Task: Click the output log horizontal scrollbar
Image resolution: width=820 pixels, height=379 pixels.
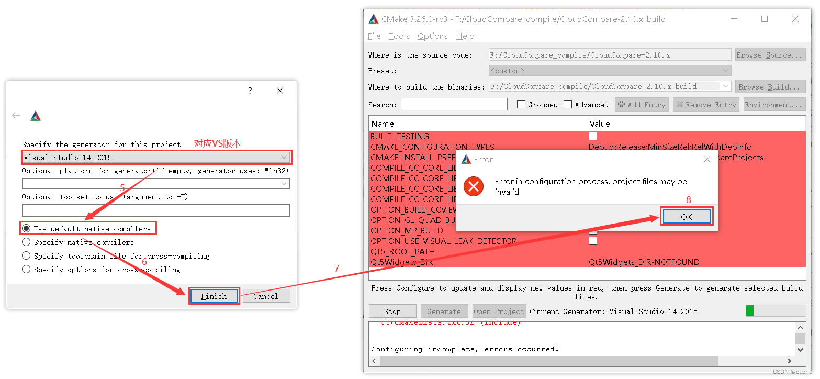Action: tap(549, 361)
